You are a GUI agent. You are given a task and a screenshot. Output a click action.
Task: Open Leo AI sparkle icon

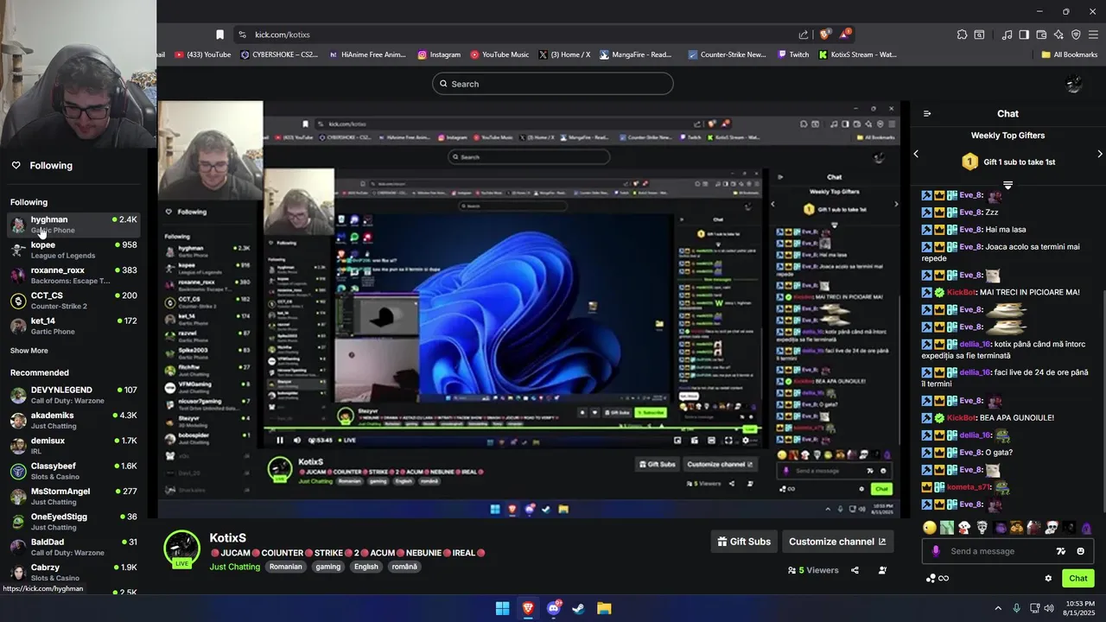coord(1058,35)
